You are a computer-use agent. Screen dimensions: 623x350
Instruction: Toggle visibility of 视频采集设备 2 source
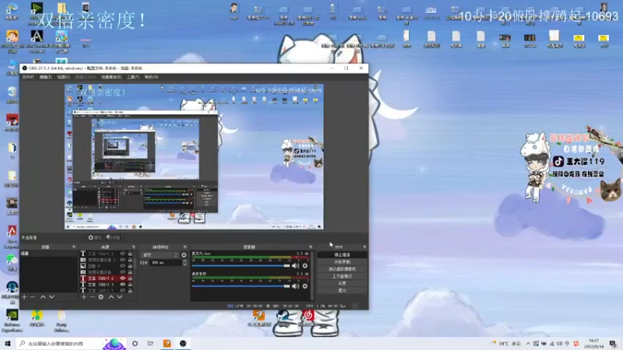(122, 260)
